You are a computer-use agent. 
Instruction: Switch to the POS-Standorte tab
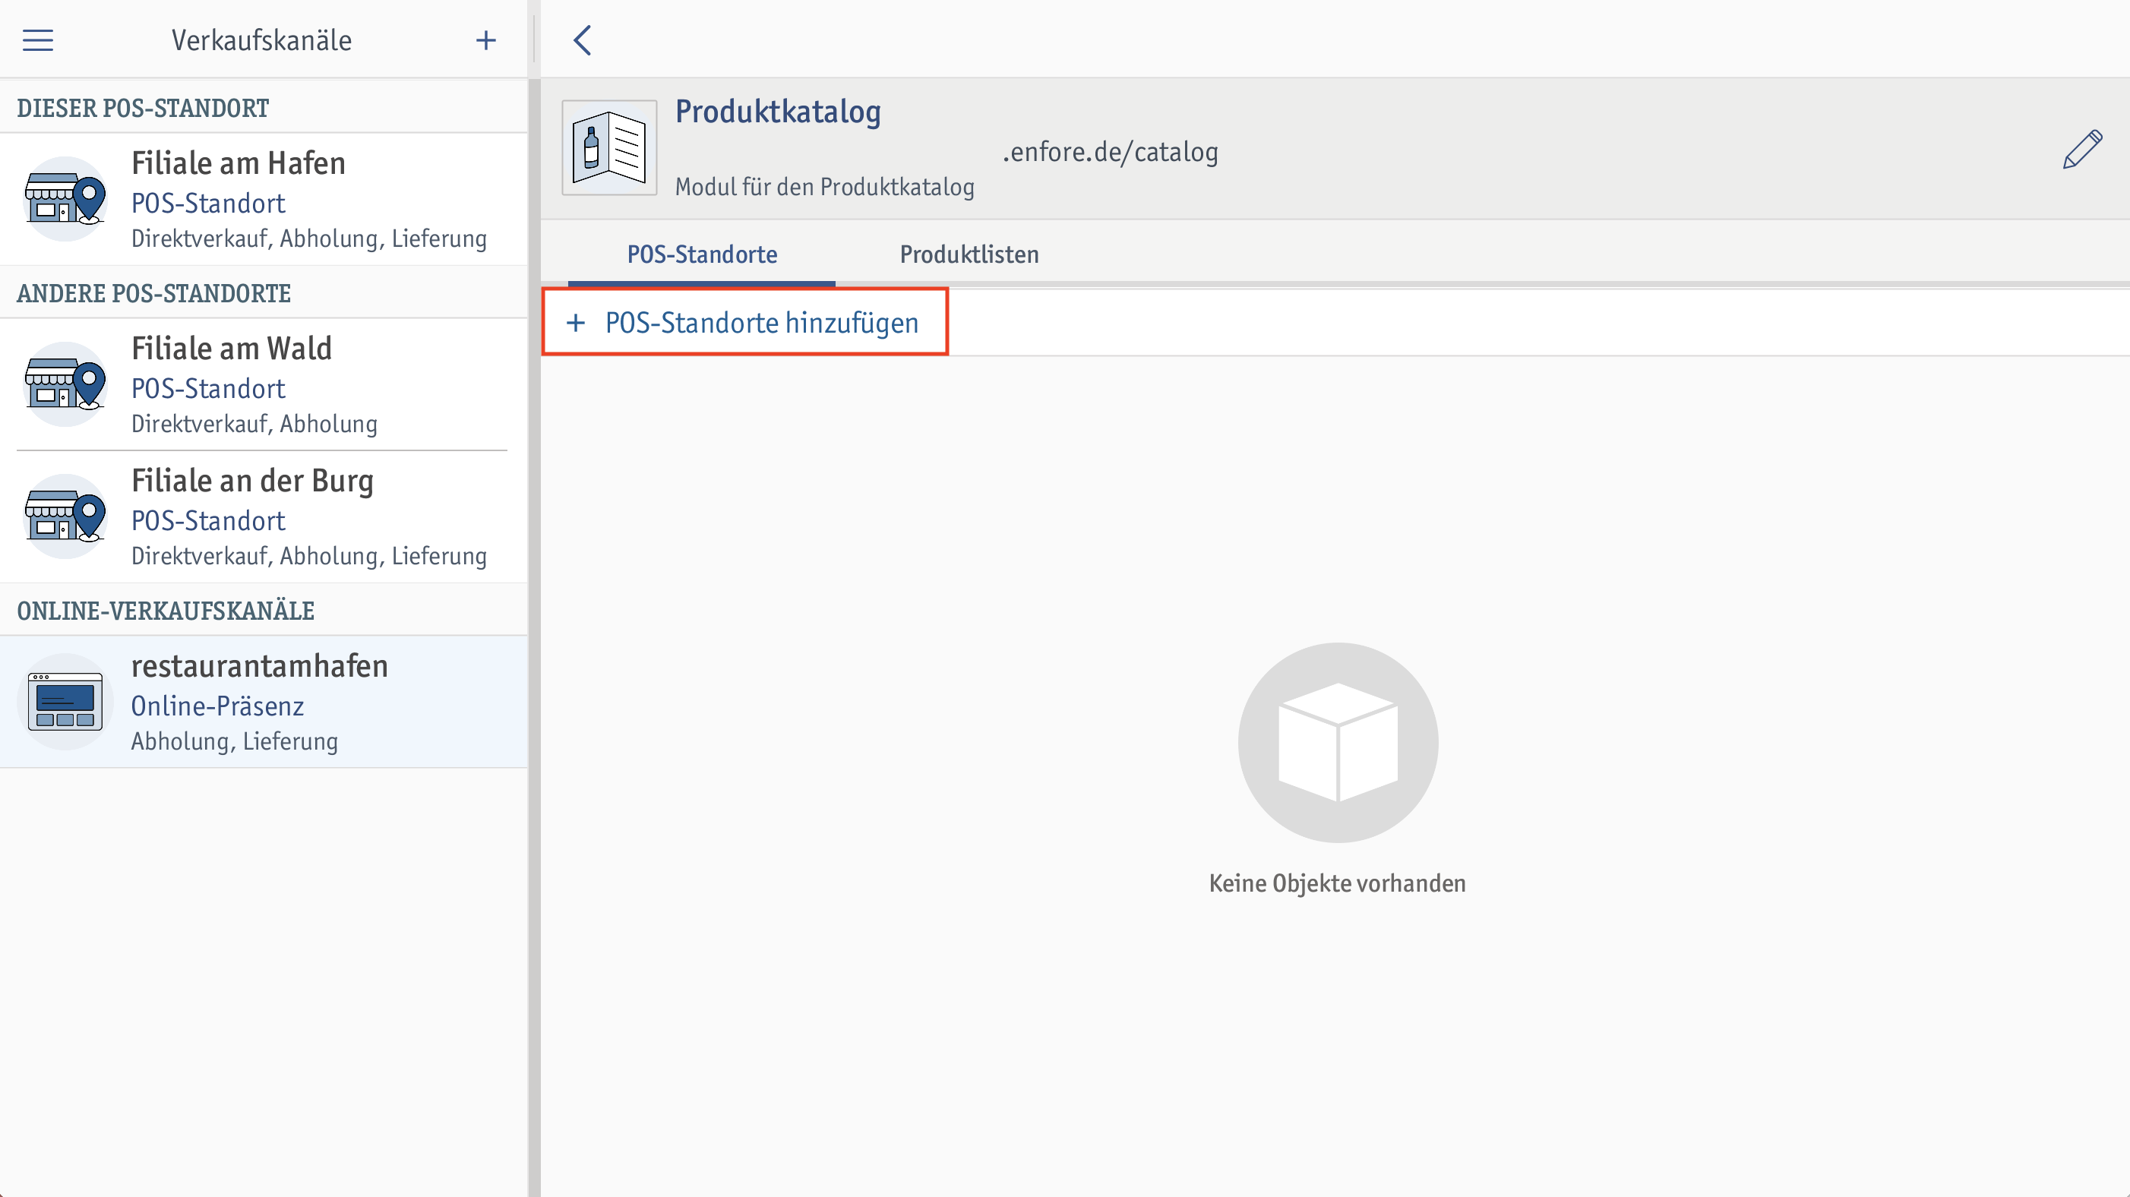(x=702, y=254)
